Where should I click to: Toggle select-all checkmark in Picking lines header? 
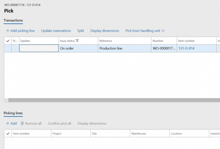coord(8,134)
